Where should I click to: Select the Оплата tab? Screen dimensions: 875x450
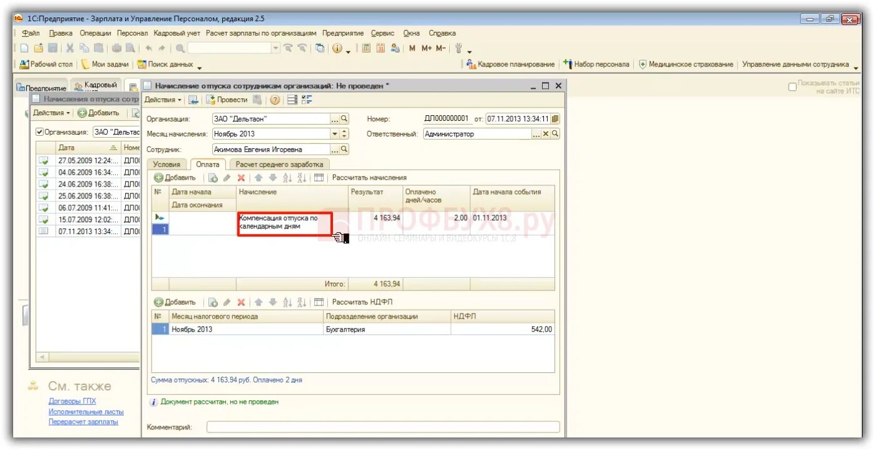[x=208, y=164]
